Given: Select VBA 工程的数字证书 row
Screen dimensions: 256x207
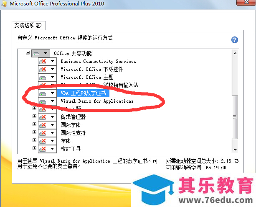Looking at the screenshot, I should 83,93.
